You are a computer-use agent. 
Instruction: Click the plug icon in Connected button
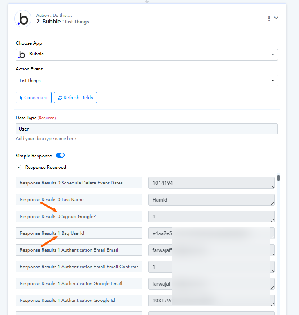point(21,98)
